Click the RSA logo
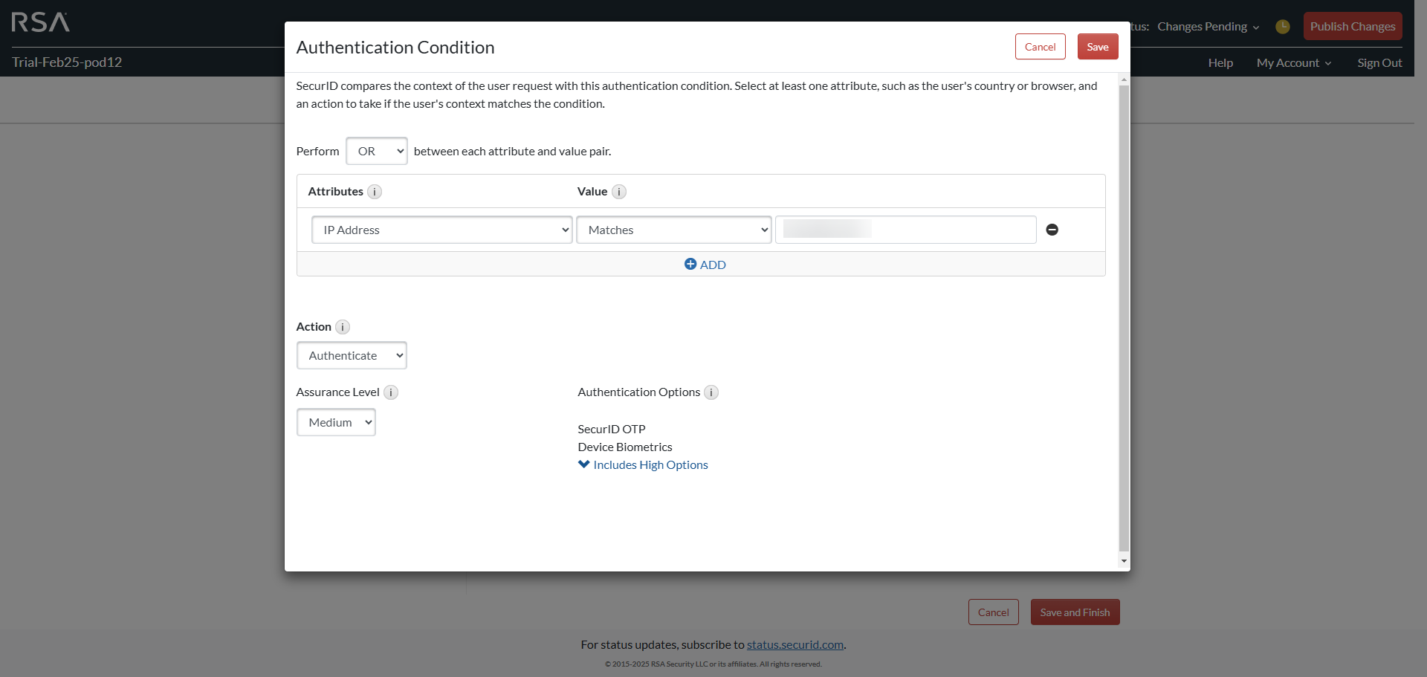This screenshot has height=677, width=1427. click(41, 22)
